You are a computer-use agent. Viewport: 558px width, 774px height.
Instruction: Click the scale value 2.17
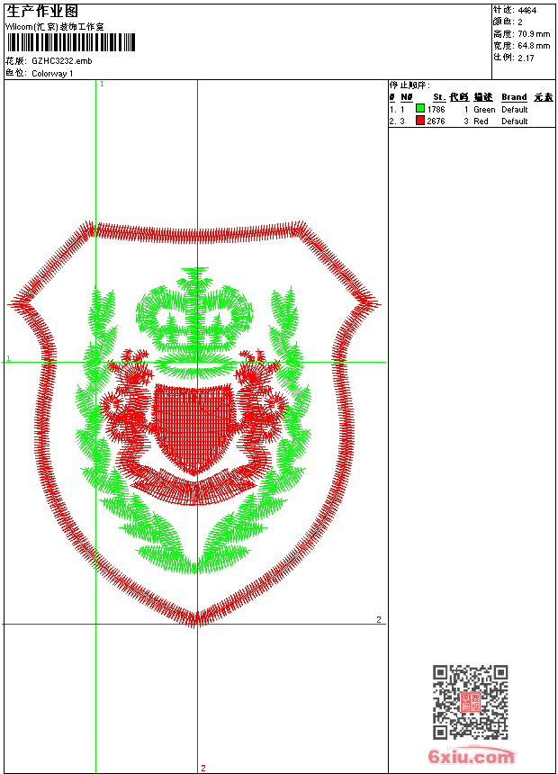[526, 58]
